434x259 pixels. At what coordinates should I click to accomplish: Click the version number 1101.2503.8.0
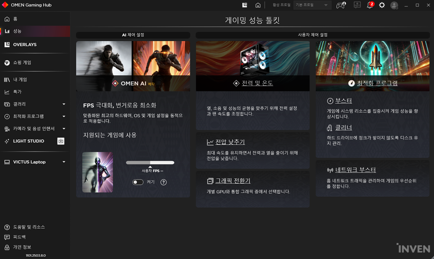(x=36, y=256)
